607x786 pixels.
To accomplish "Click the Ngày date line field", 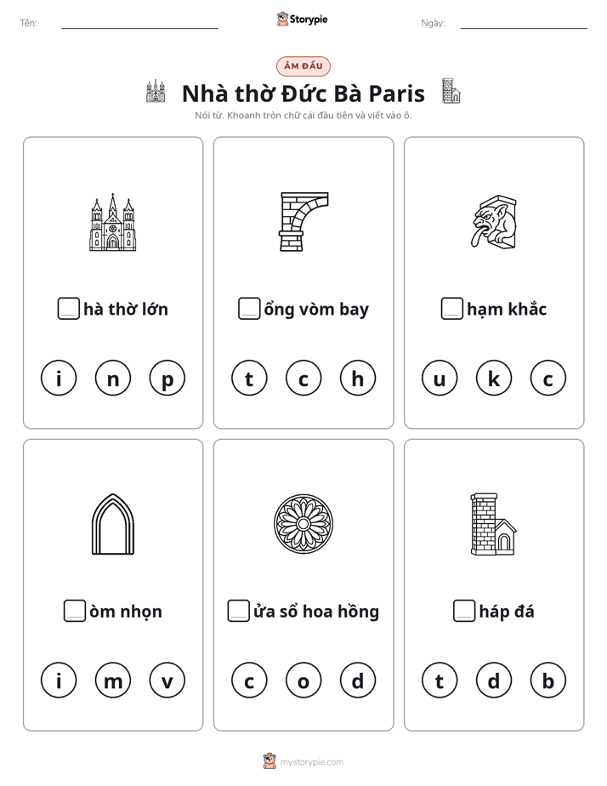I will 524,24.
